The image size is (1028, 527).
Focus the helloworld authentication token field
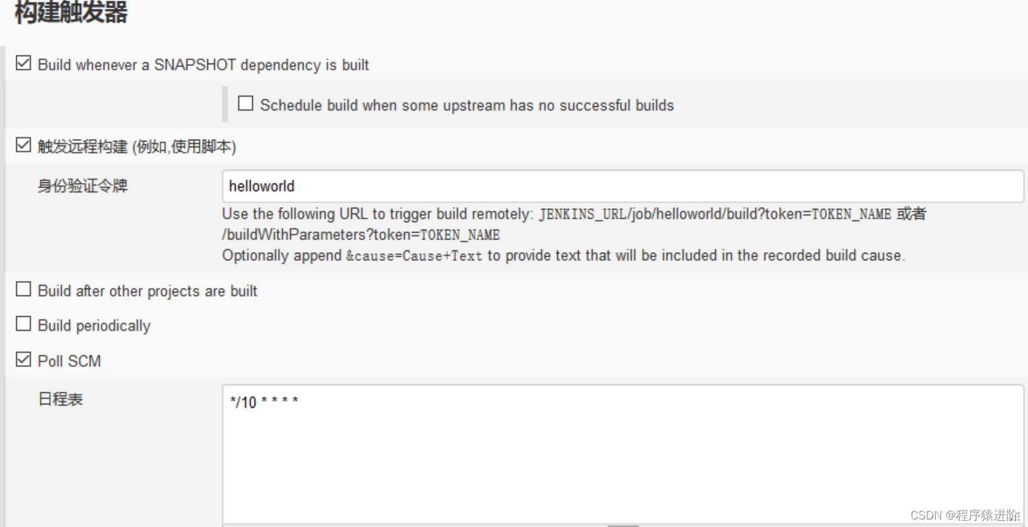pos(623,186)
